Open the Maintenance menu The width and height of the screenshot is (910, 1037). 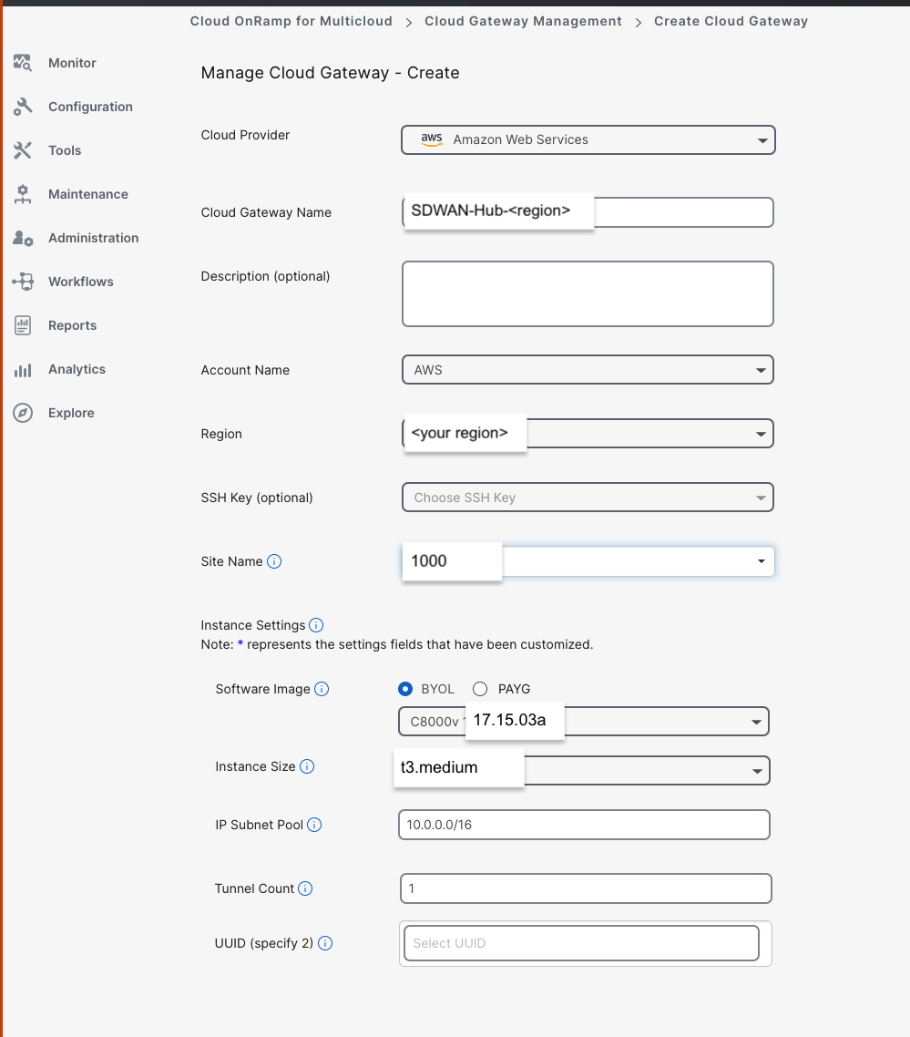(88, 194)
